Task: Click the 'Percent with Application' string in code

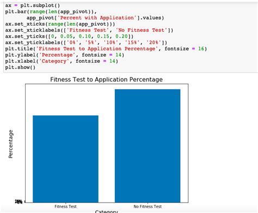Action: coord(97,18)
